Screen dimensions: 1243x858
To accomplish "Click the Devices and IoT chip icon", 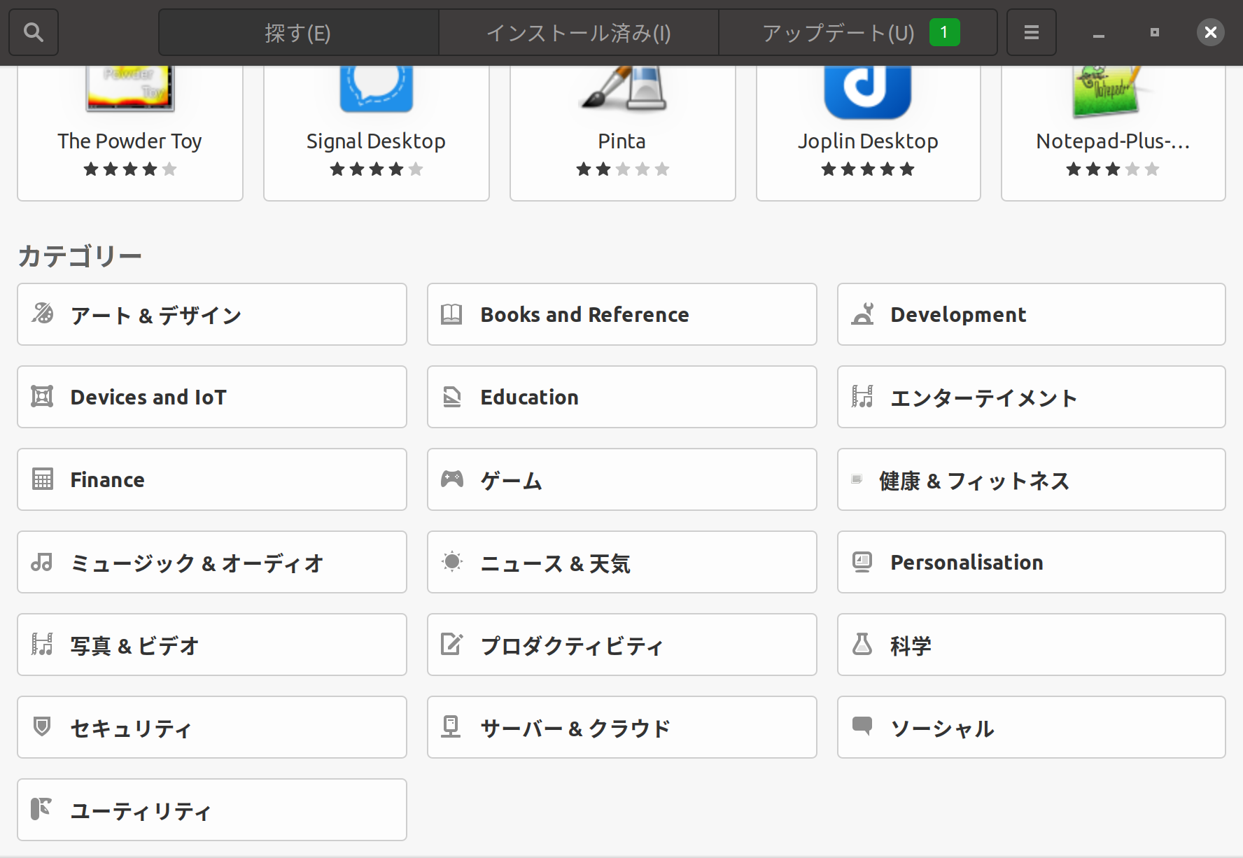I will [42, 397].
